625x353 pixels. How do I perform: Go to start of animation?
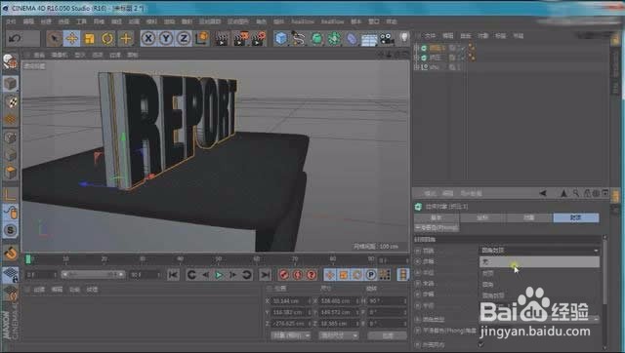(173, 275)
